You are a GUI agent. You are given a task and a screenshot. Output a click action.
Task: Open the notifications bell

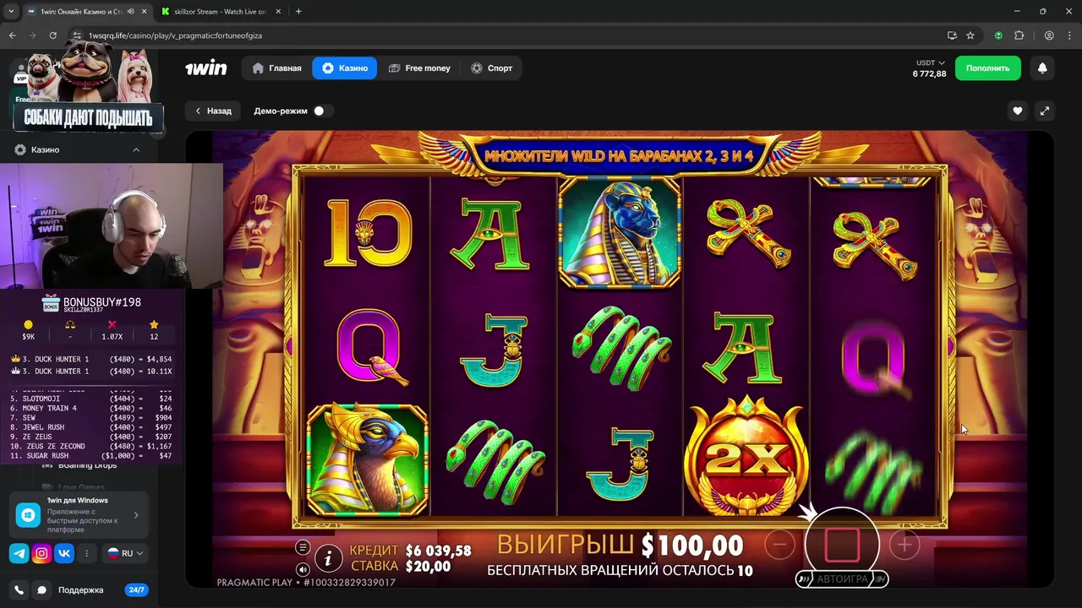coord(1042,68)
